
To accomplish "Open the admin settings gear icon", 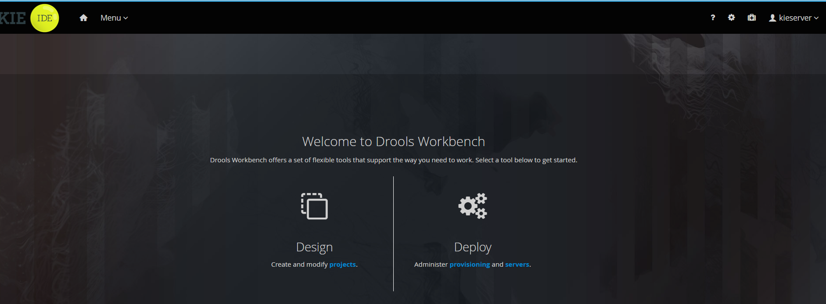I will pyautogui.click(x=731, y=18).
